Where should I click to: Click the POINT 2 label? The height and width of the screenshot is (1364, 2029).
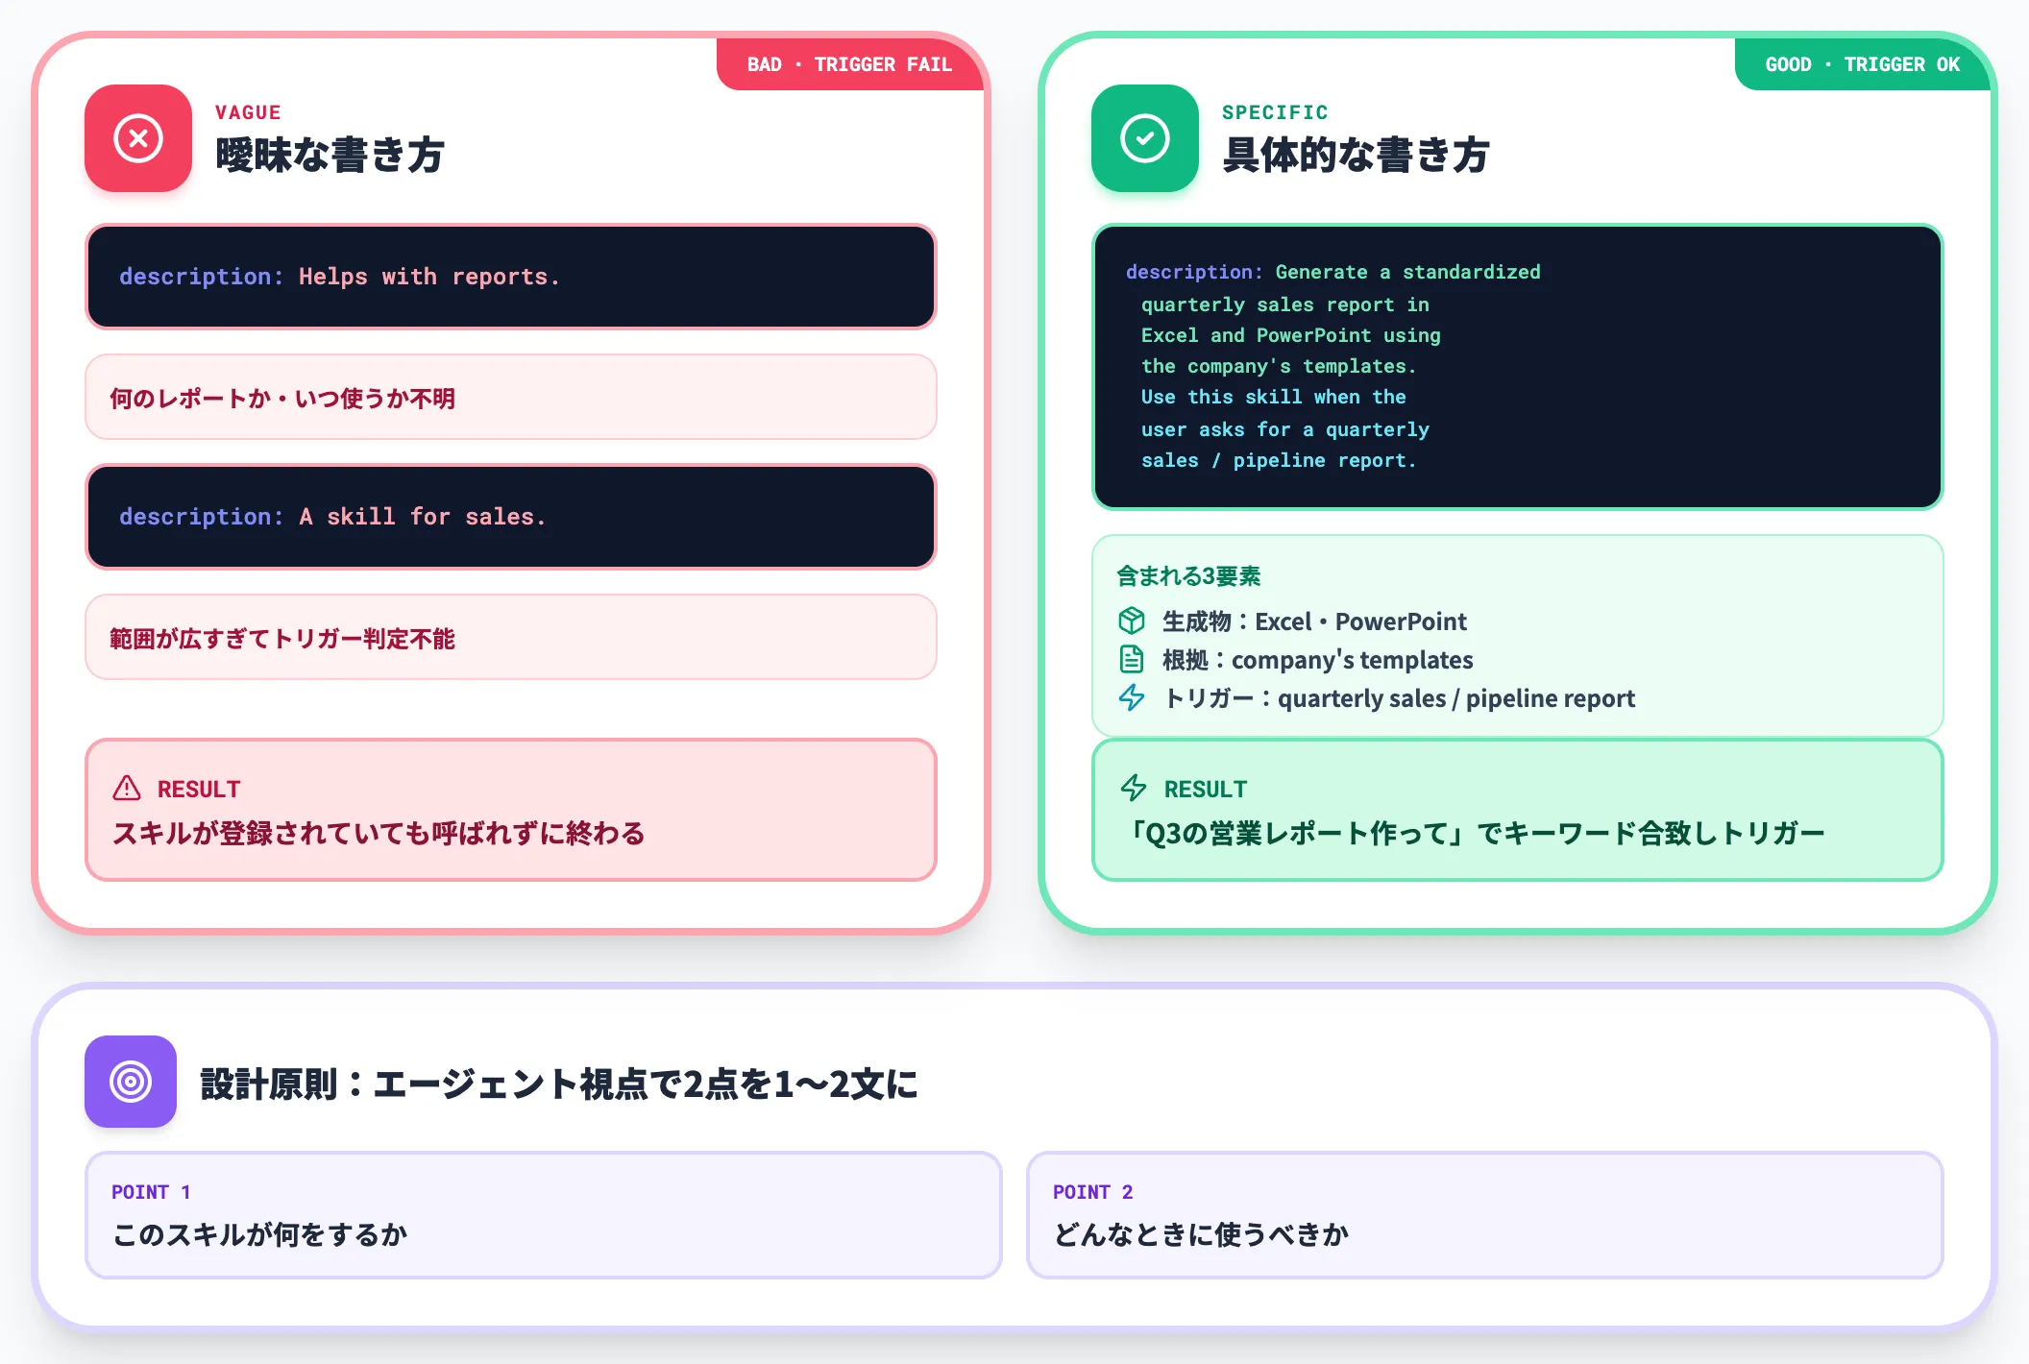coord(1093,1192)
